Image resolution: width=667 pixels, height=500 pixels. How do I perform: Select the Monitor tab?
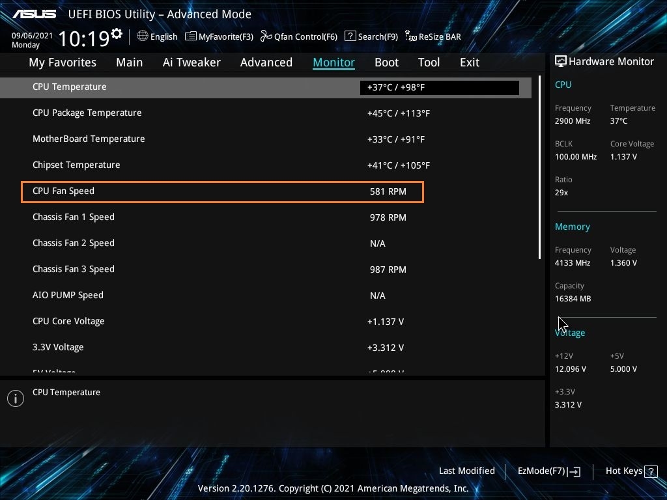pyautogui.click(x=334, y=62)
